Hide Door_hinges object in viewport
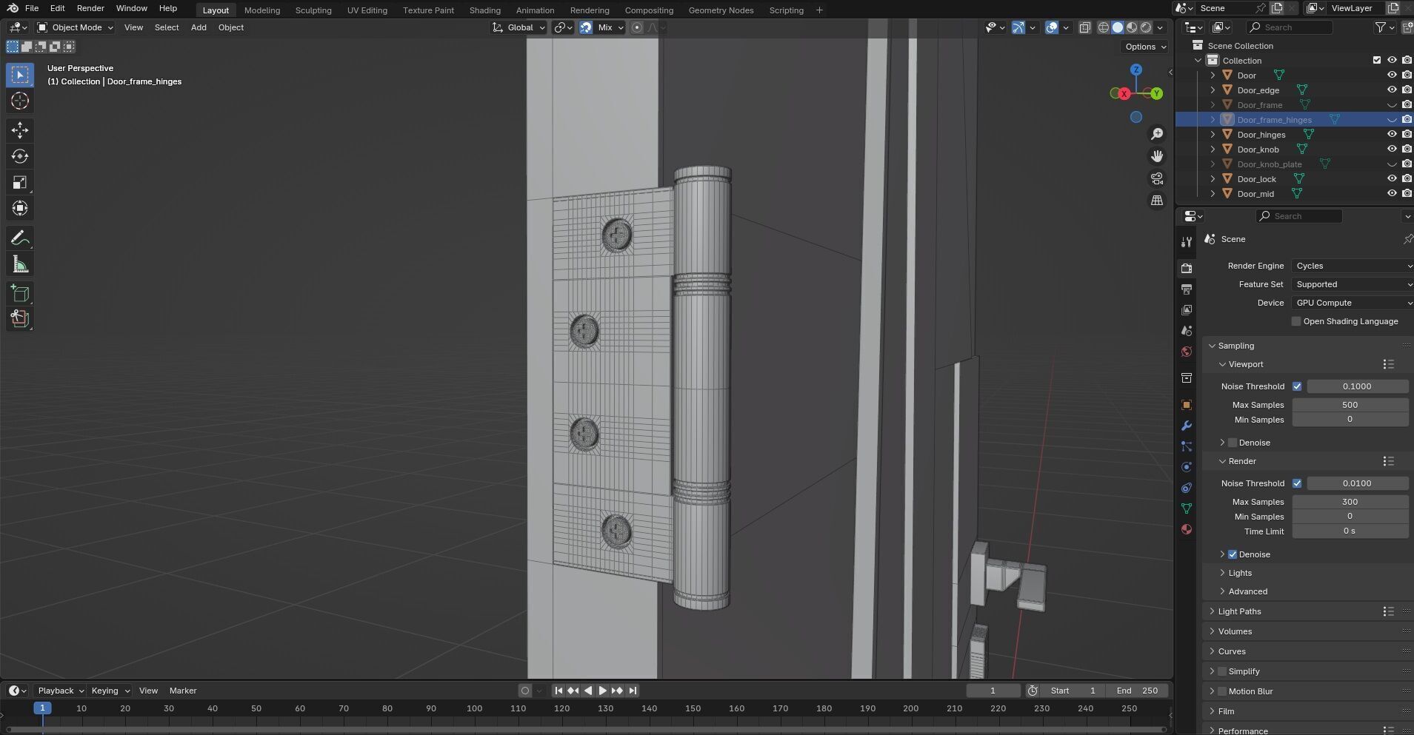1414x735 pixels. [x=1392, y=134]
